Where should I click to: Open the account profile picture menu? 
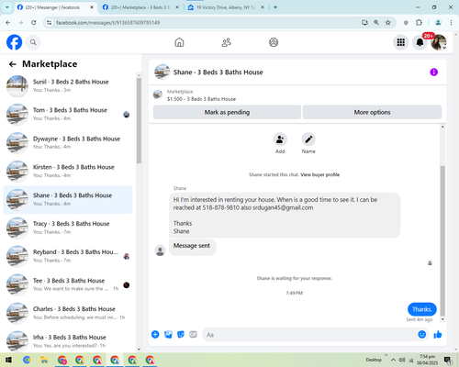pyautogui.click(x=439, y=42)
